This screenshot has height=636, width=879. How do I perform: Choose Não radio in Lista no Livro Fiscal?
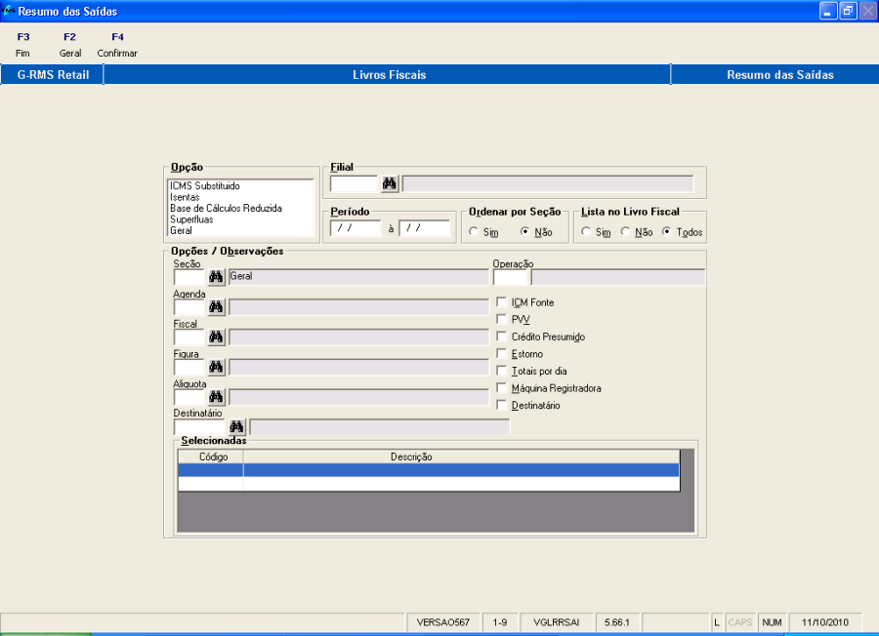coord(625,232)
